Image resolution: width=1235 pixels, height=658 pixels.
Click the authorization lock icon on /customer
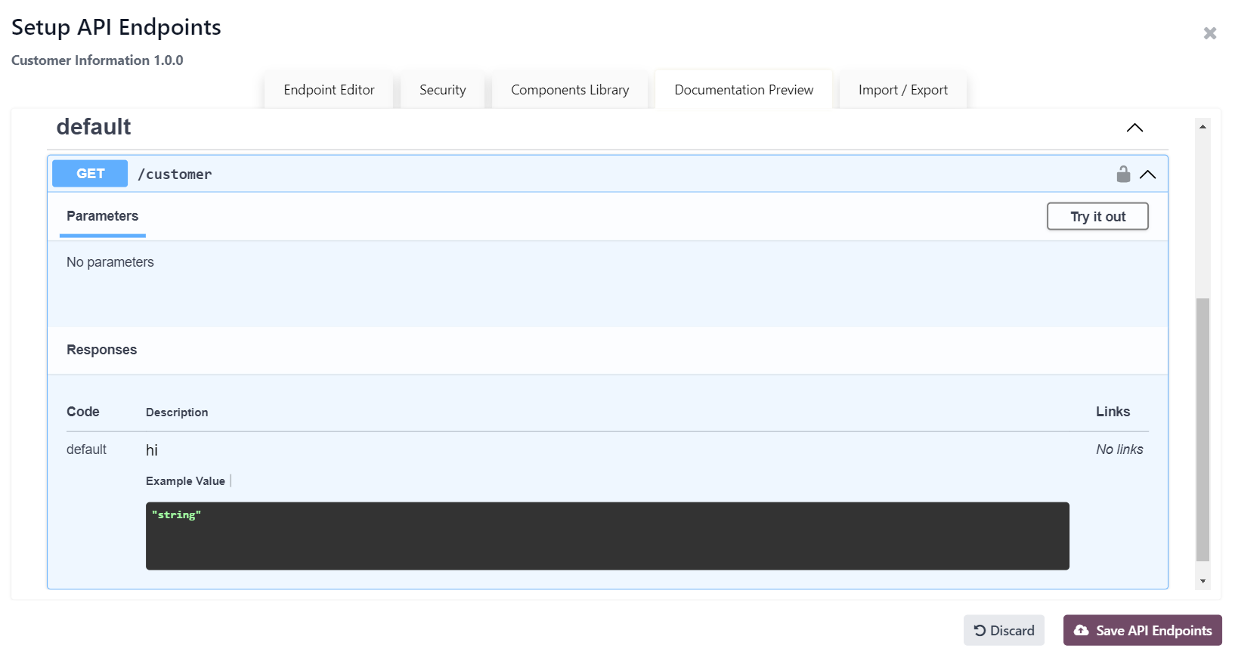coord(1123,175)
